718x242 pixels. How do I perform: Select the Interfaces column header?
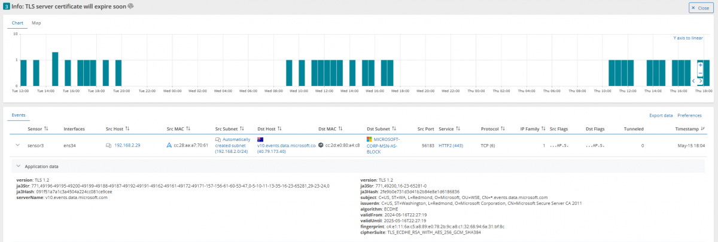pos(74,128)
